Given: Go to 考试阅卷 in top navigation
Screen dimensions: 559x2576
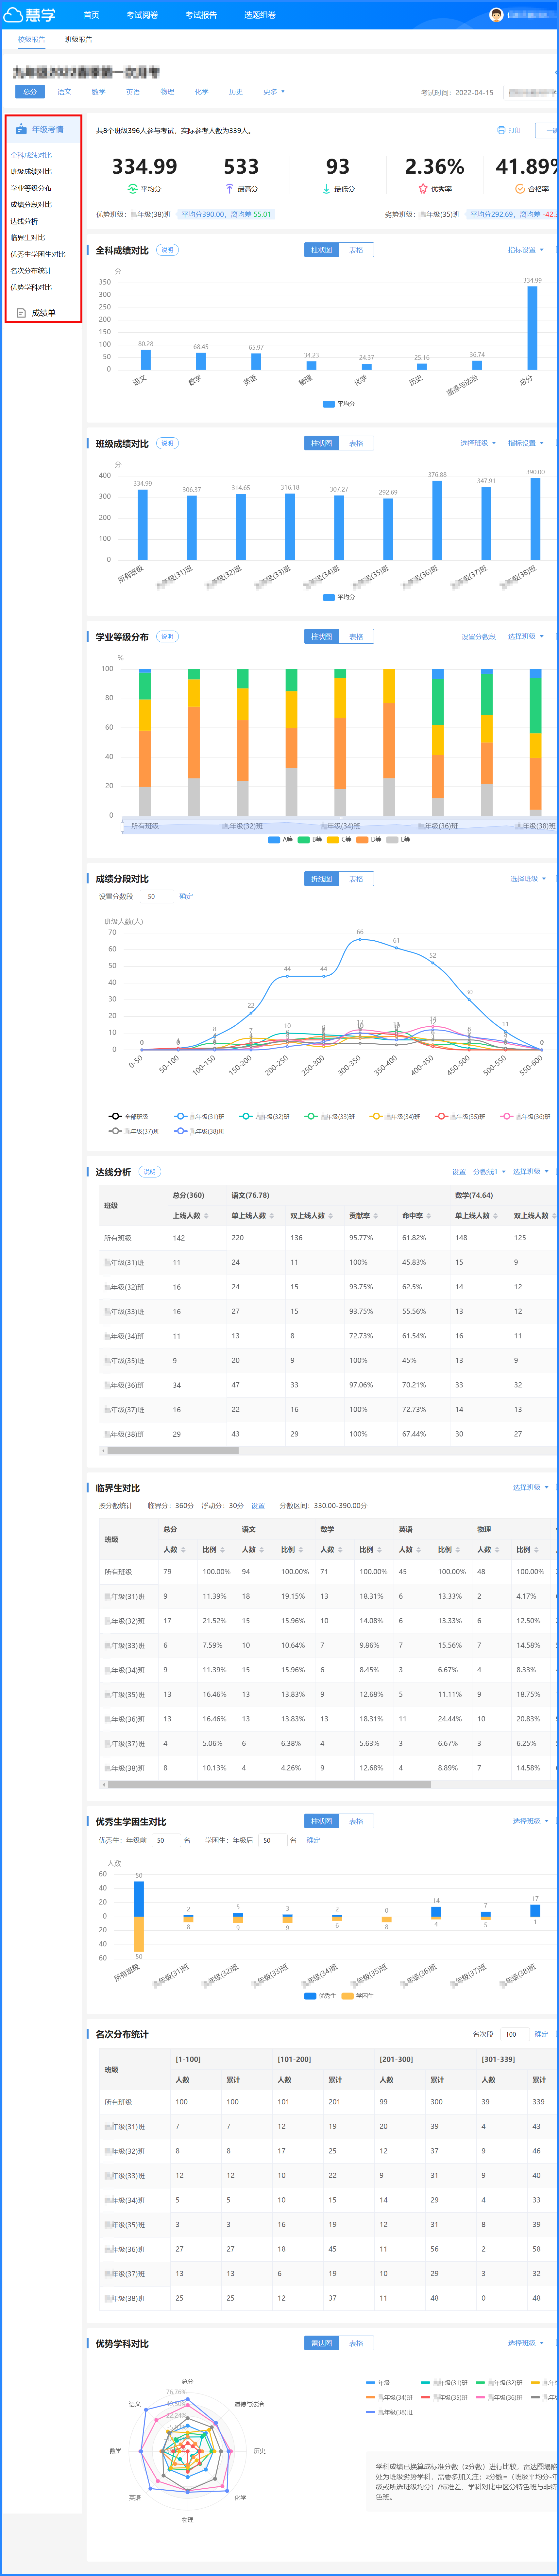Looking at the screenshot, I should click(142, 15).
